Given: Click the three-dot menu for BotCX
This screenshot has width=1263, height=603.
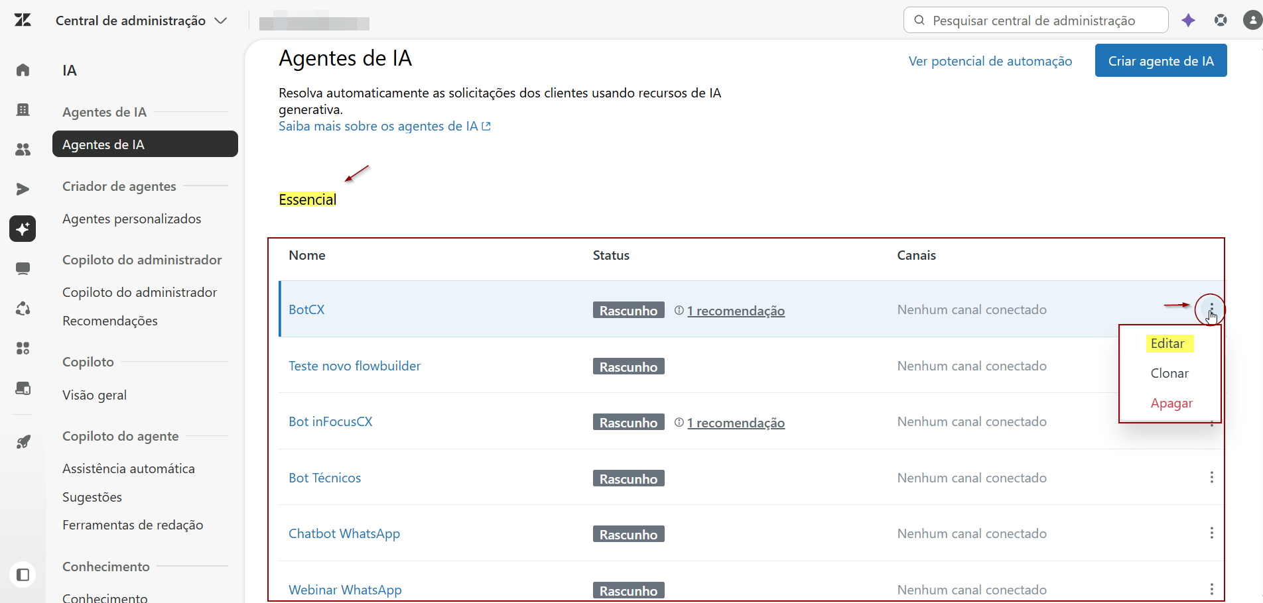Looking at the screenshot, I should point(1211,309).
